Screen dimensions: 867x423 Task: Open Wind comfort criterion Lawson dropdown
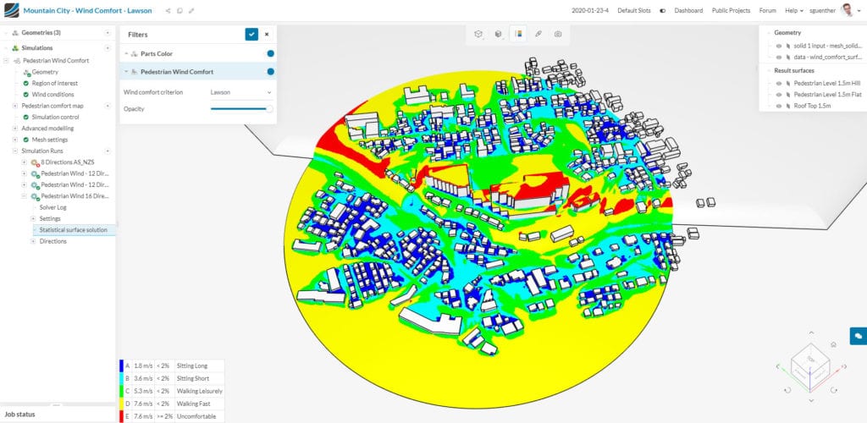(241, 92)
